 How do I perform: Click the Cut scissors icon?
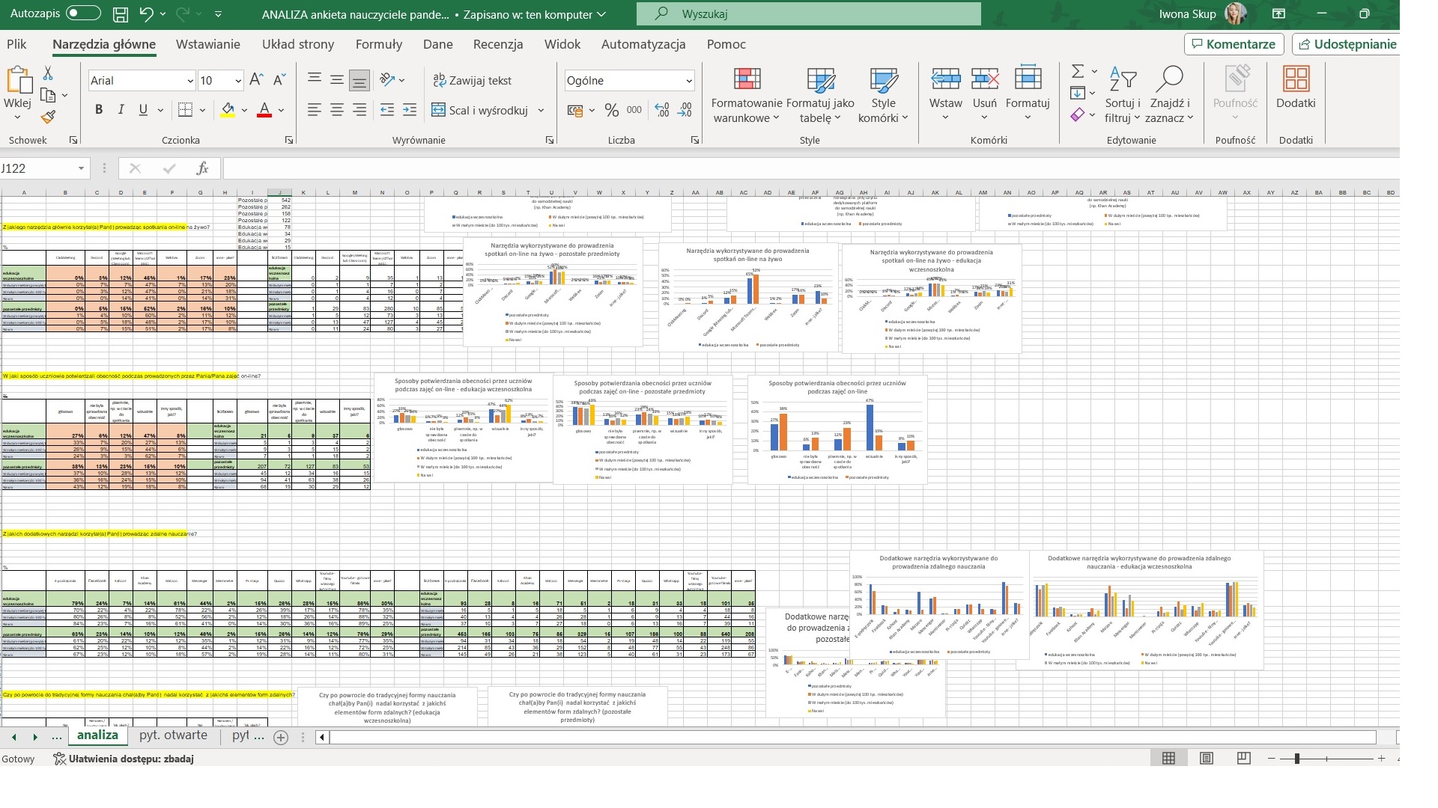(48, 73)
